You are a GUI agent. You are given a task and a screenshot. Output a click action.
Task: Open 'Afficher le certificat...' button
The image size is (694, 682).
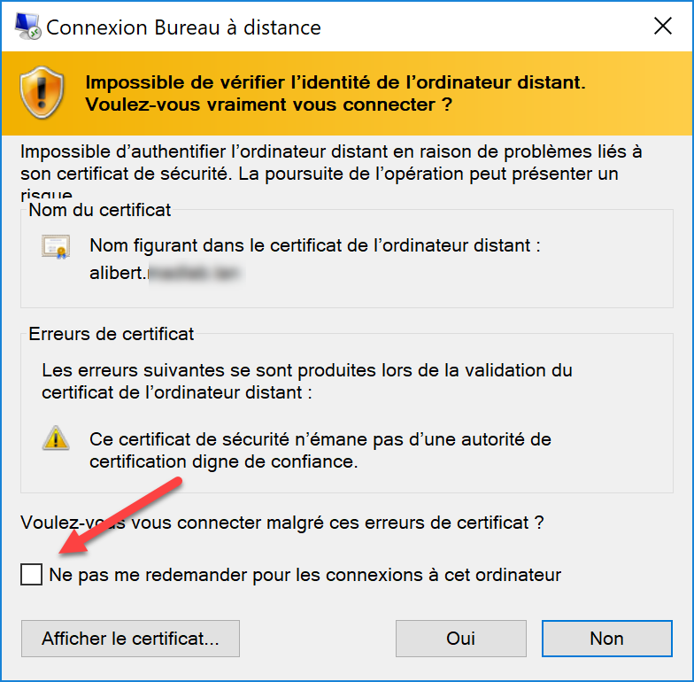[x=131, y=639]
